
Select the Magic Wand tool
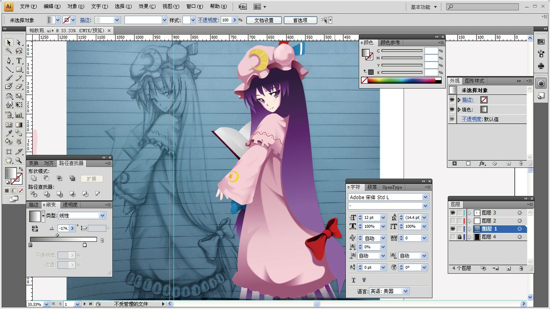9,51
